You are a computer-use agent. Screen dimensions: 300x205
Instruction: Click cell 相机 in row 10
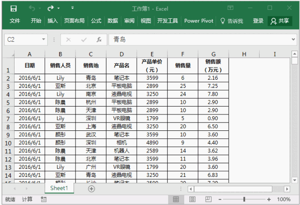(121, 143)
